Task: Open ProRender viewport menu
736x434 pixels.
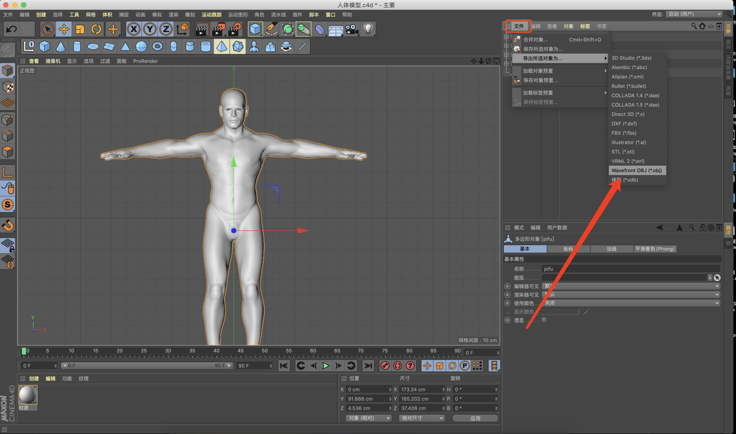Action: 145,61
